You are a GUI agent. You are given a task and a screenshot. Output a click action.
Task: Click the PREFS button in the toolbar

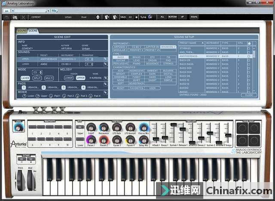(x=194, y=17)
